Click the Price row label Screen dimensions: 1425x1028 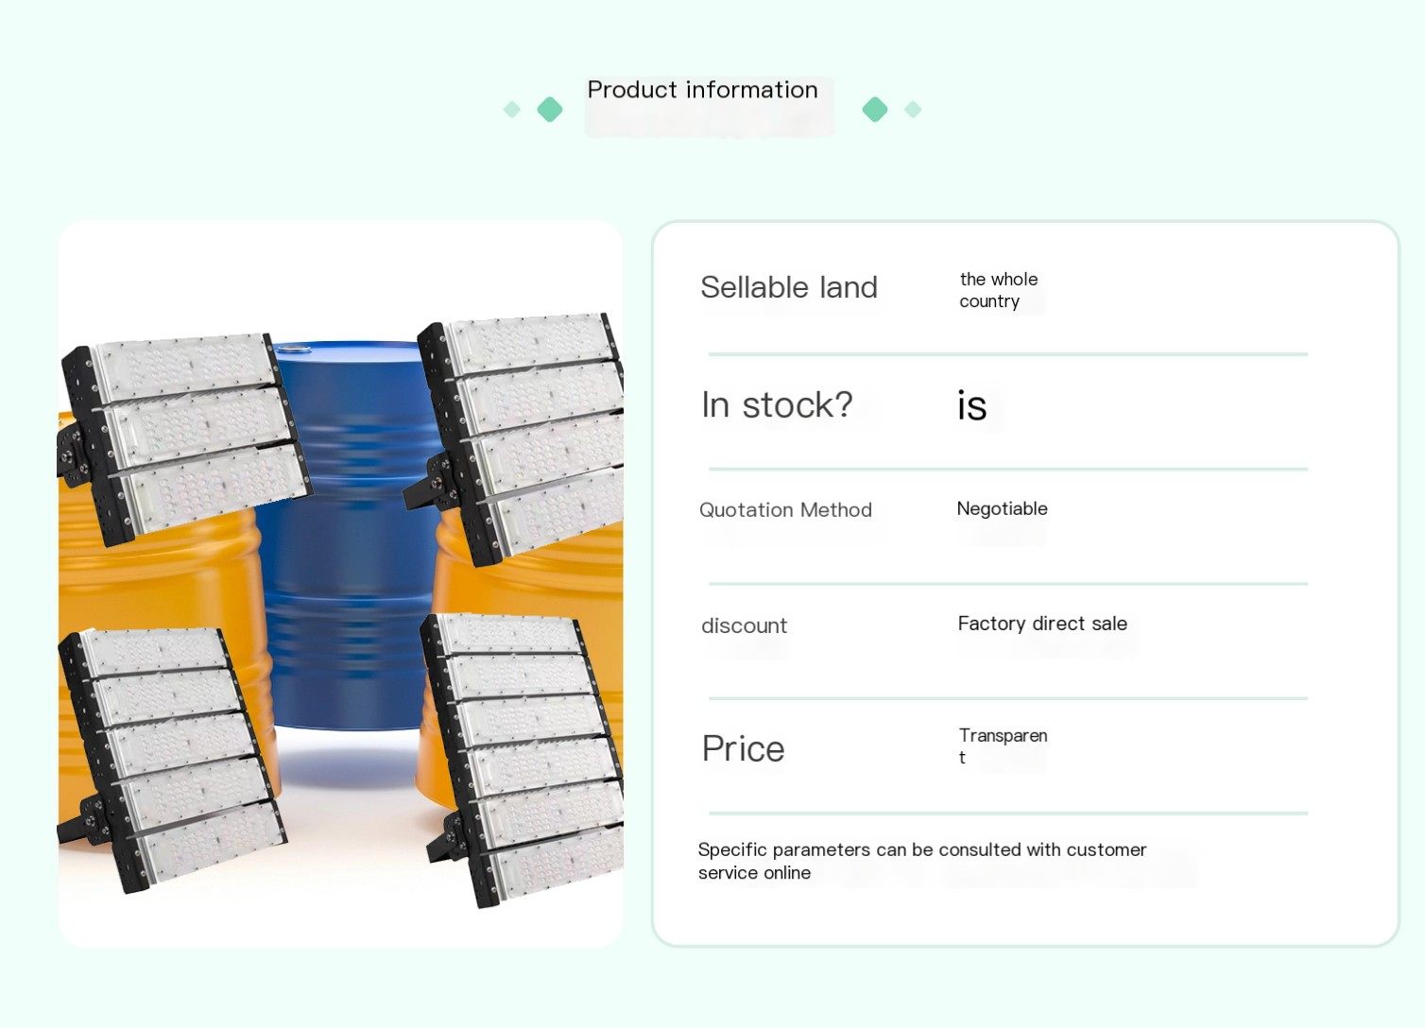click(744, 749)
